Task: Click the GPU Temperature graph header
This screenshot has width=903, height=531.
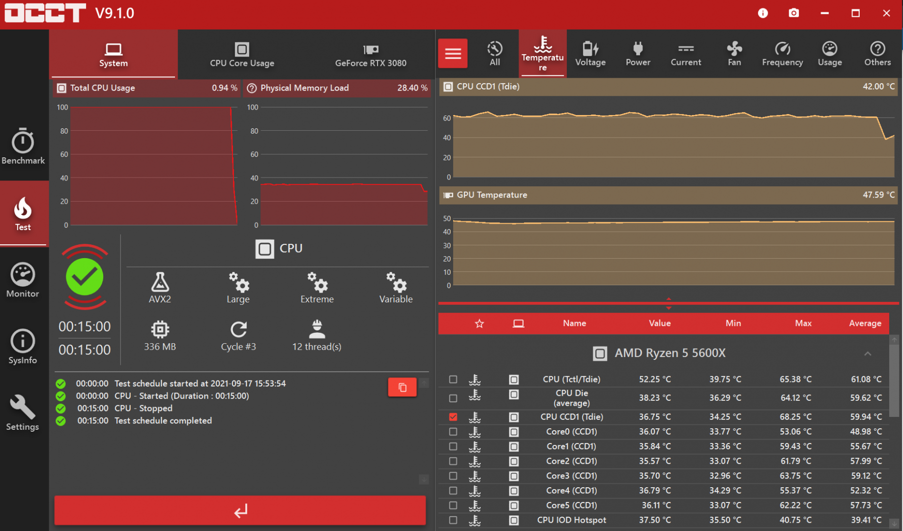Action: (669, 195)
